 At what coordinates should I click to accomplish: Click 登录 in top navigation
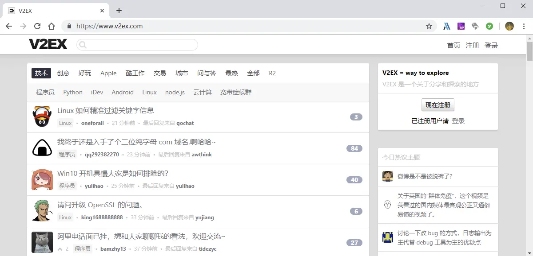click(491, 46)
